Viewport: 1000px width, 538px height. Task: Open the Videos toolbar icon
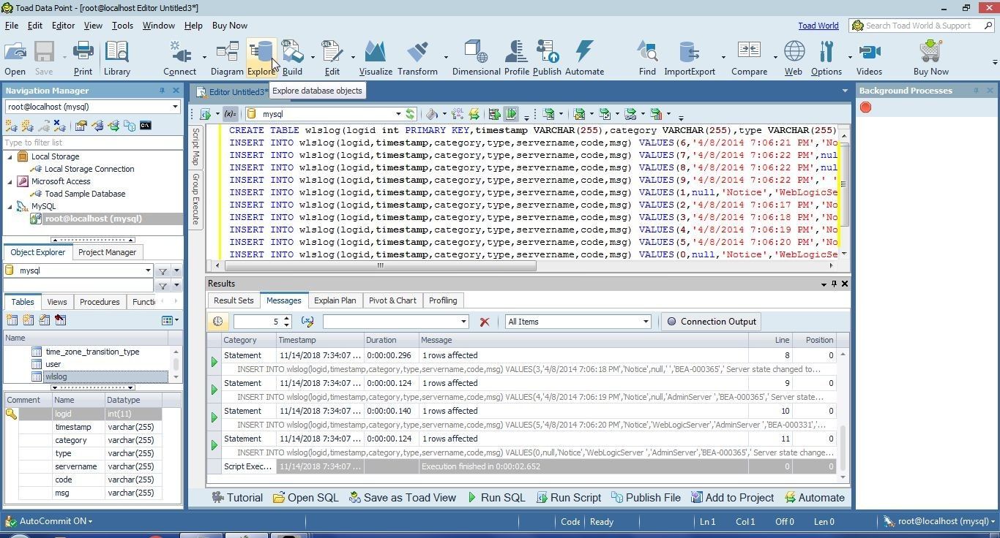point(869,58)
